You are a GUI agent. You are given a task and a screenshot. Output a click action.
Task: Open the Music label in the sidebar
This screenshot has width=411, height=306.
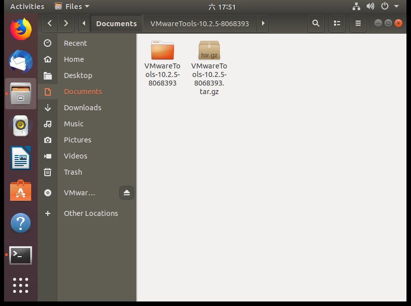pyautogui.click(x=73, y=124)
